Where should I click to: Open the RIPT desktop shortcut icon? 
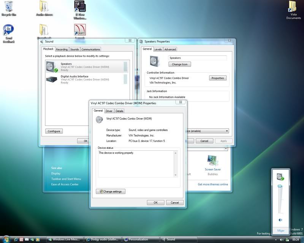click(80, 30)
